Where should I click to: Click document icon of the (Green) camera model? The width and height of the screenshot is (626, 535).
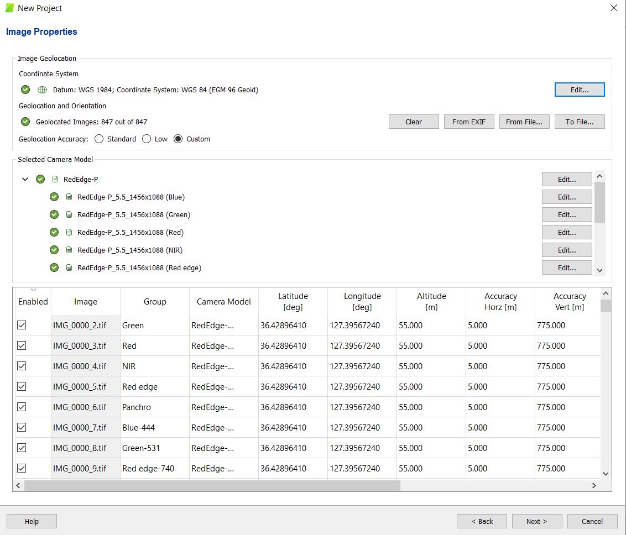pos(69,214)
